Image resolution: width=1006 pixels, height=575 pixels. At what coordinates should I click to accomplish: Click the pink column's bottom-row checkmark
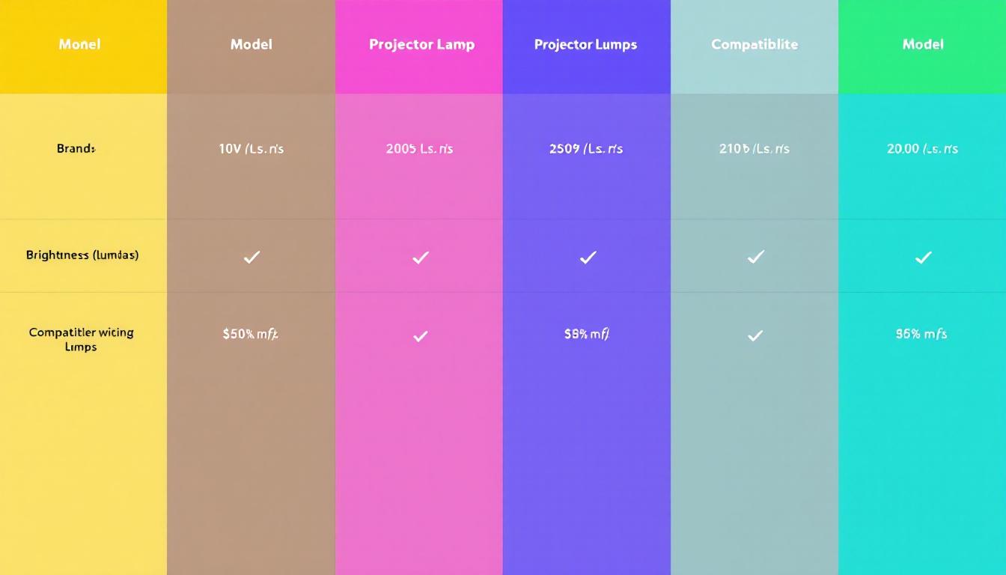click(x=421, y=336)
